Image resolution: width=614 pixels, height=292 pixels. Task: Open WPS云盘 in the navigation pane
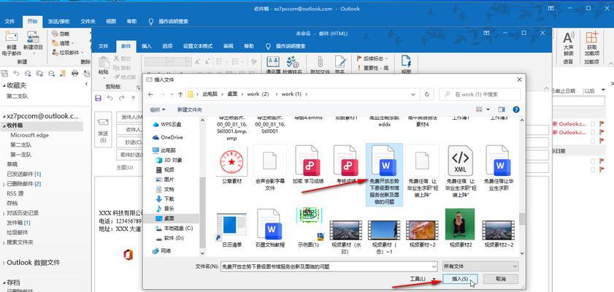171,125
